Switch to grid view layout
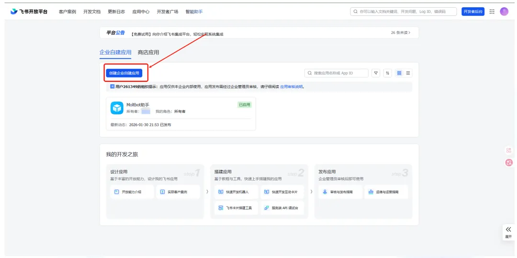The height and width of the screenshot is (258, 517). point(399,73)
